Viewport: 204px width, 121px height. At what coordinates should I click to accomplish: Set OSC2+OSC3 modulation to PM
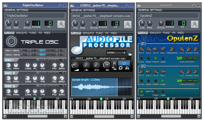[25, 55]
